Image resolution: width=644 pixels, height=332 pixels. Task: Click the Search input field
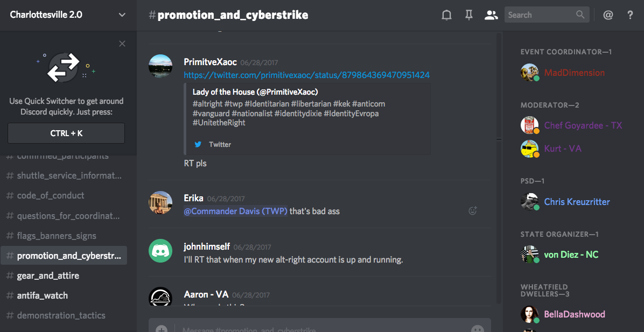tap(541, 15)
